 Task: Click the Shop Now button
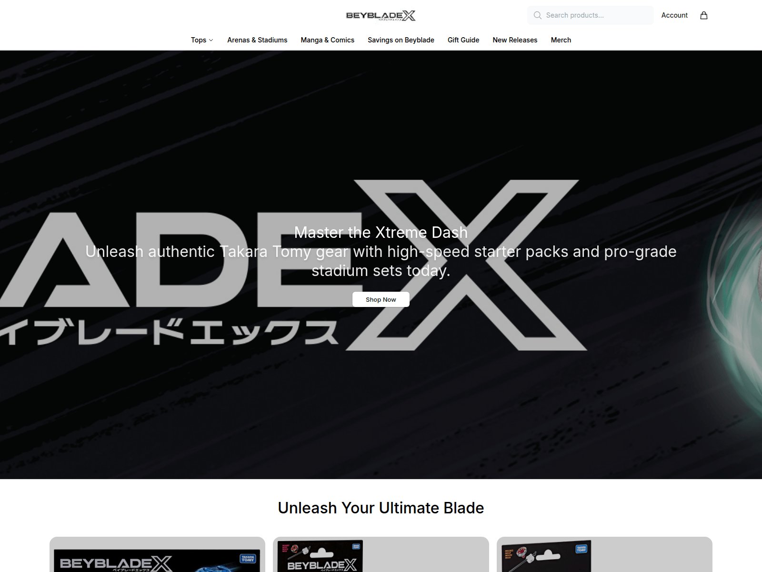(x=381, y=299)
